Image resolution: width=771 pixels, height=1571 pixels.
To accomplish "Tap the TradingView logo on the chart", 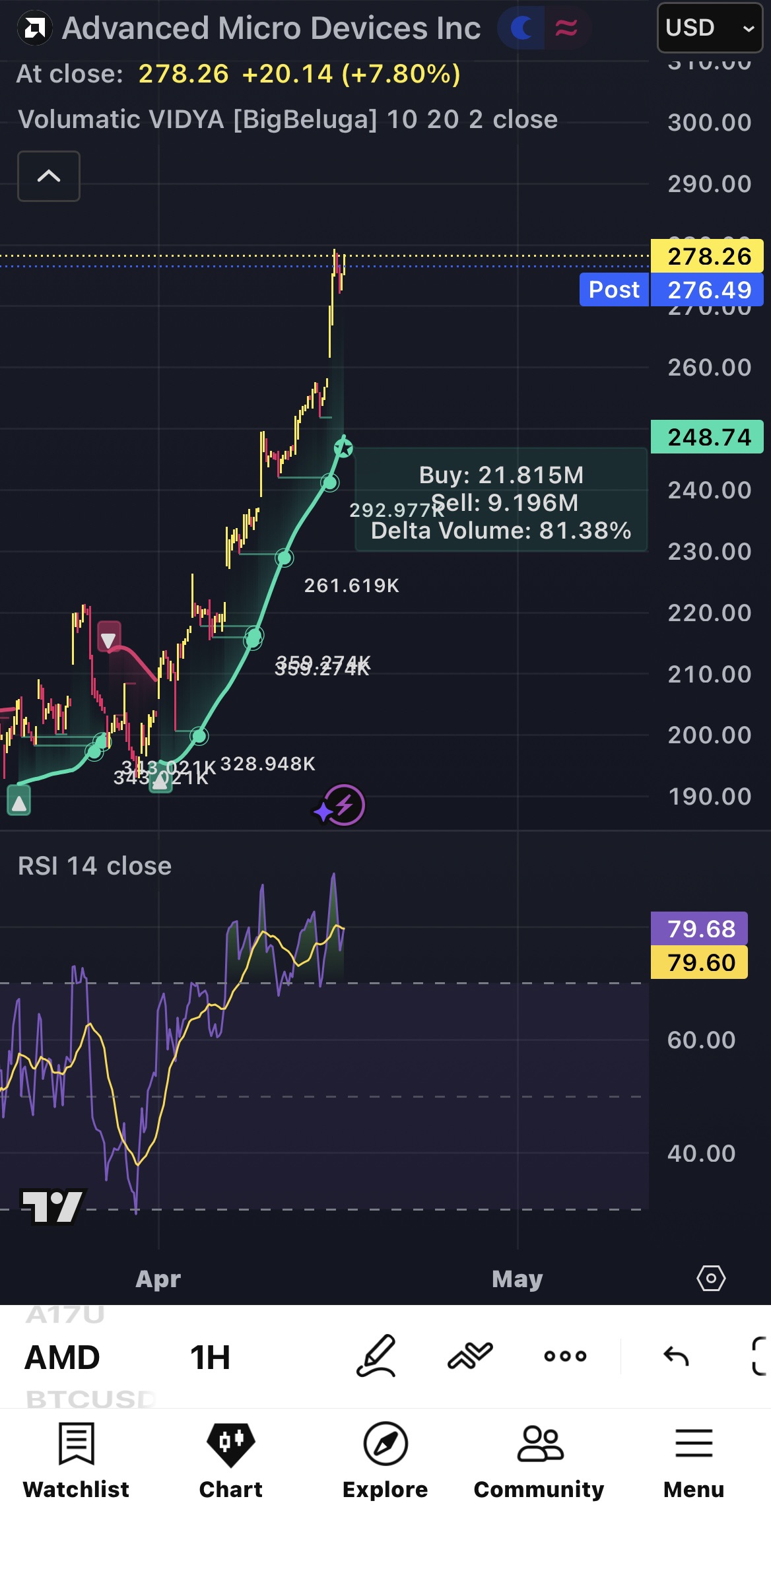I will point(53,1206).
